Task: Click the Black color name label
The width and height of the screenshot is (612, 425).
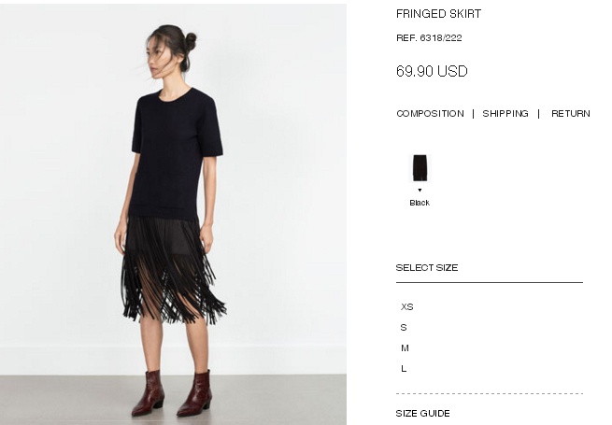Action: click(x=420, y=203)
